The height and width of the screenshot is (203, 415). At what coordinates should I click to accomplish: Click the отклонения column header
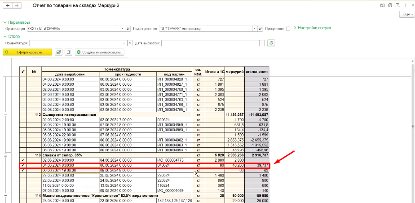[257, 72]
